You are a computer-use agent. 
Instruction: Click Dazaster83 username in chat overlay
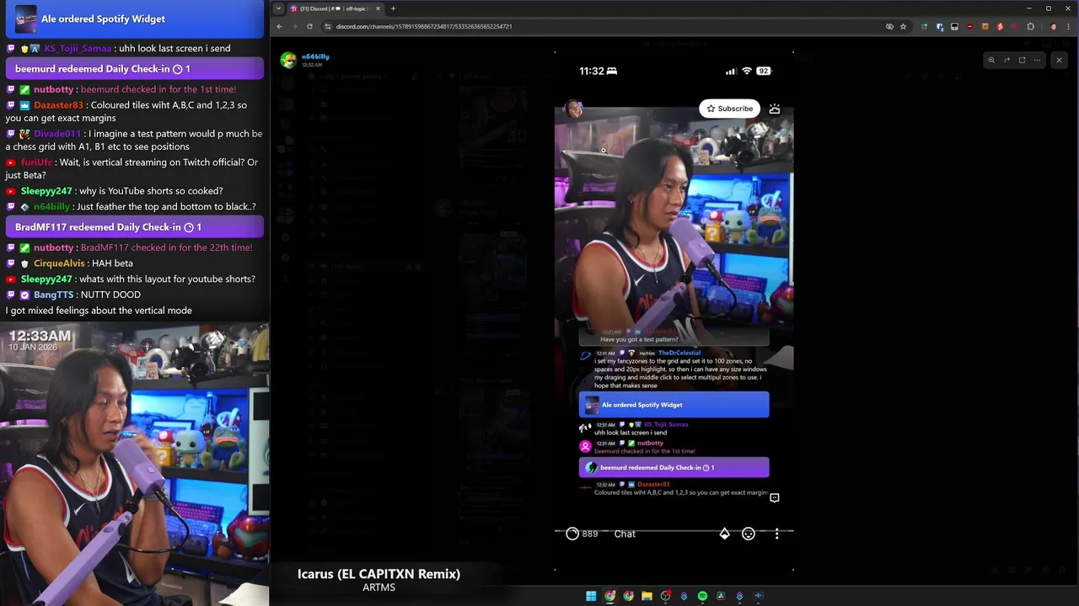click(59, 105)
